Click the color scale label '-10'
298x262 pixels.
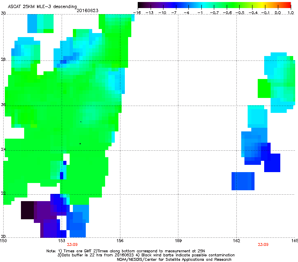tap(162, 13)
